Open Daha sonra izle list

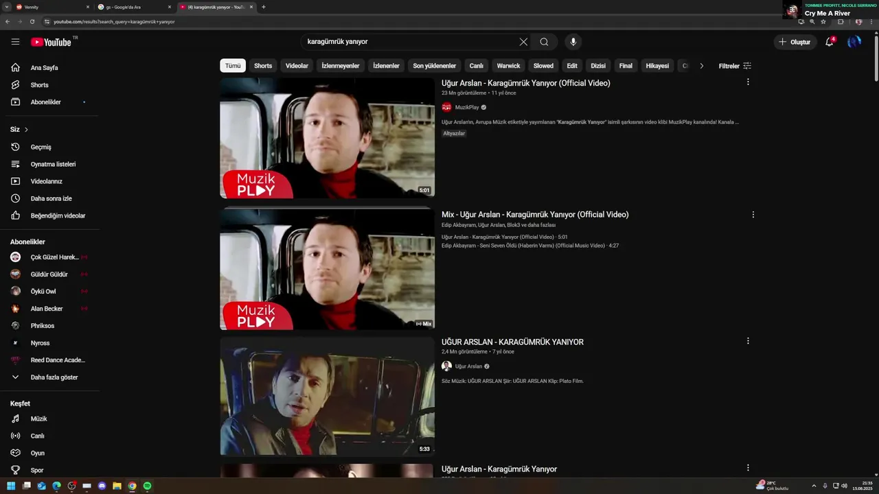click(49, 198)
